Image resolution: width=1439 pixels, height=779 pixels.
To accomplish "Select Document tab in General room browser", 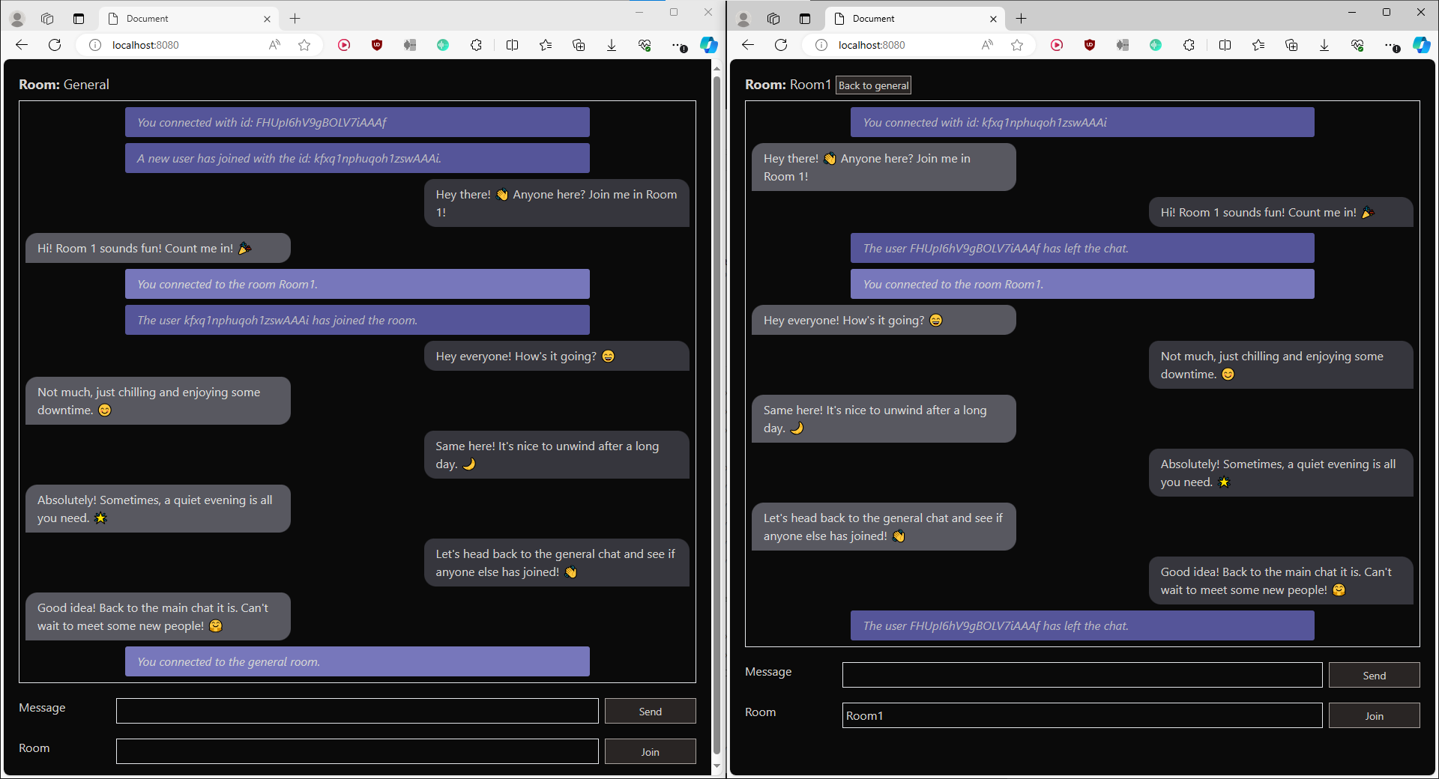I will pyautogui.click(x=189, y=19).
